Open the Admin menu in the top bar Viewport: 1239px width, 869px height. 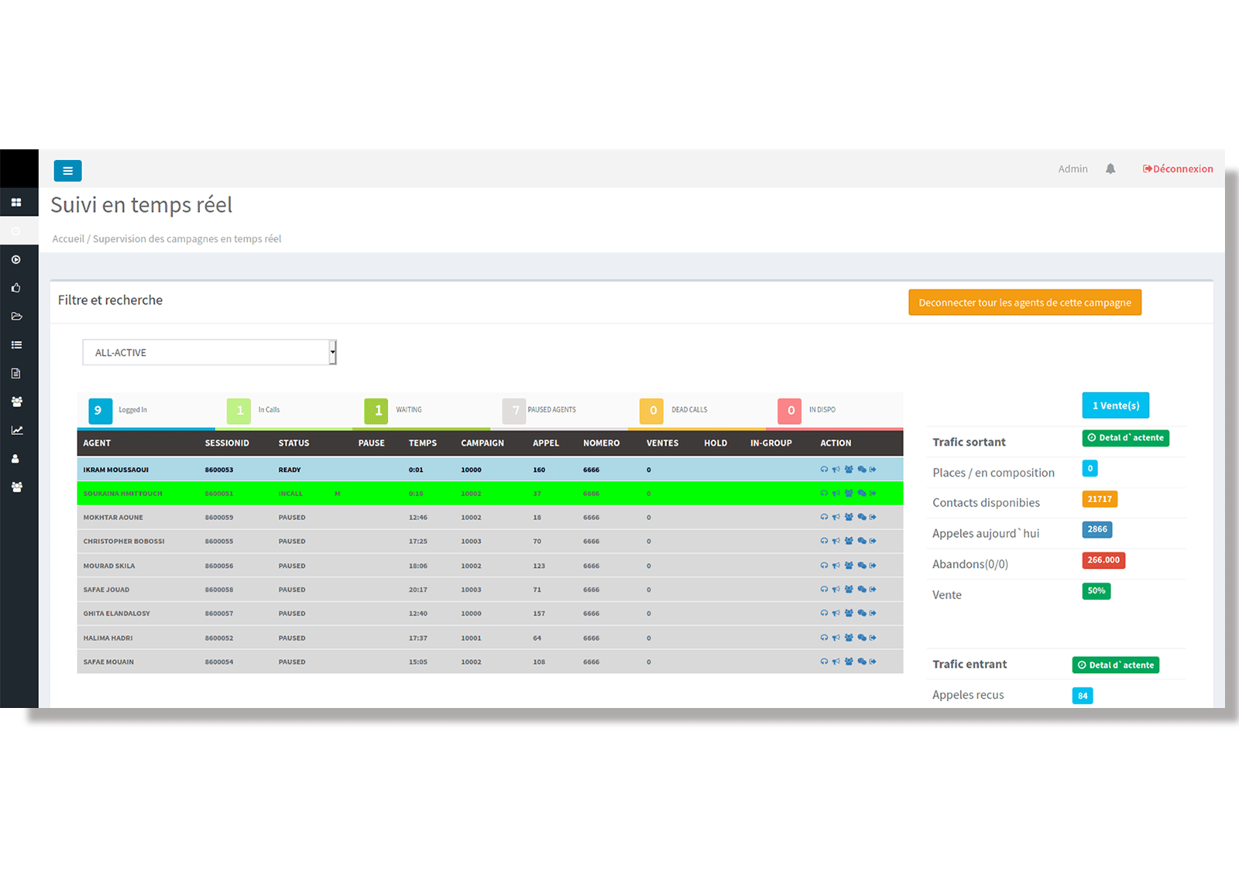click(1073, 169)
